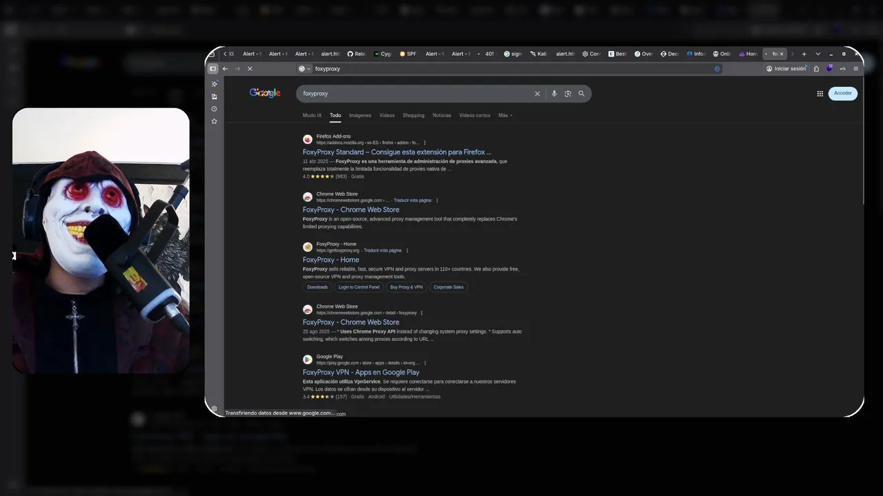Switch to Modo IA tab

[312, 116]
